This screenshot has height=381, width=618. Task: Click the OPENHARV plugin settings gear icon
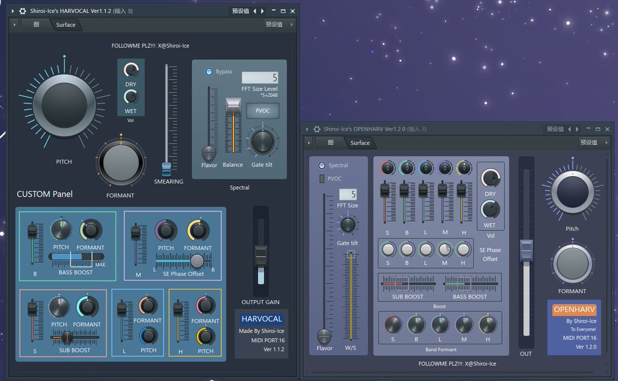click(316, 129)
